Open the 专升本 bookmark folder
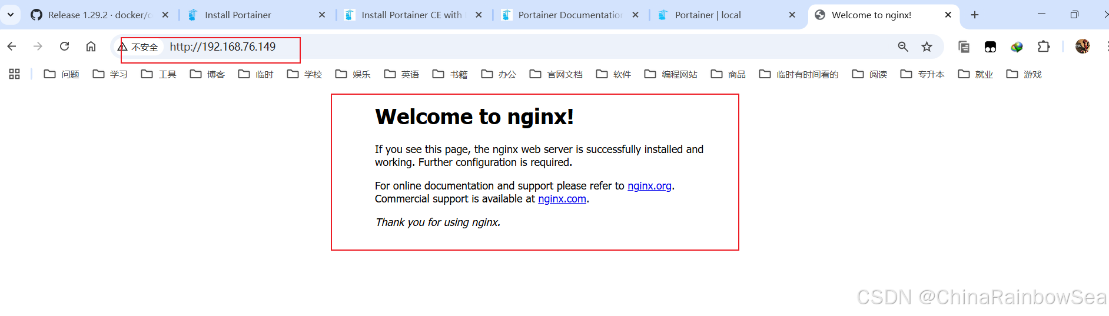Screen dimensions: 1109x316 [923, 74]
